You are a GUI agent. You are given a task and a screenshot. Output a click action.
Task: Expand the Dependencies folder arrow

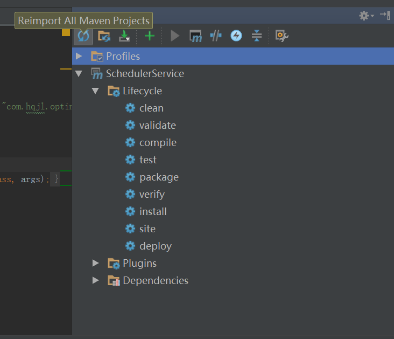[95, 280]
